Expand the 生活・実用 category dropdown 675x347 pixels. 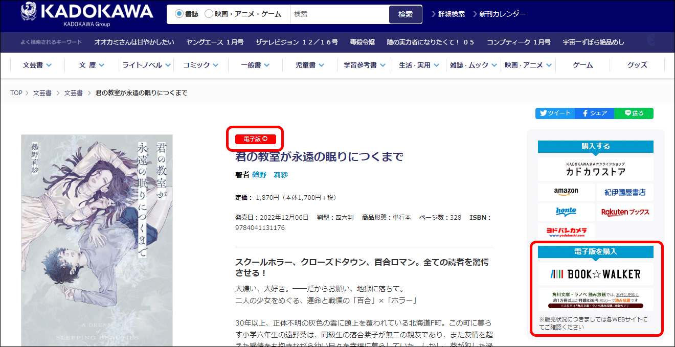point(419,65)
